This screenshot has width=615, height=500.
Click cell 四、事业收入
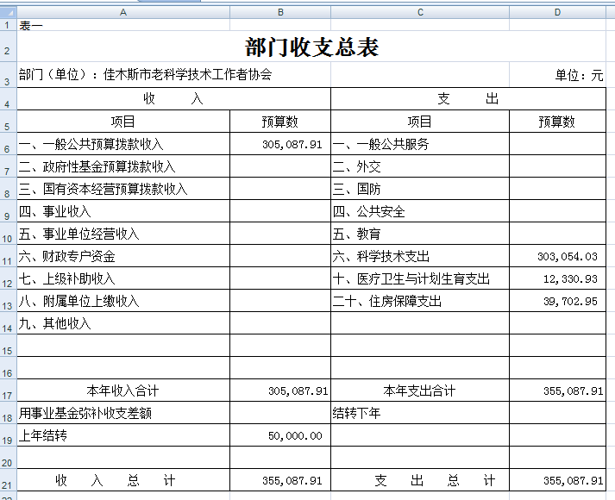tap(123, 211)
